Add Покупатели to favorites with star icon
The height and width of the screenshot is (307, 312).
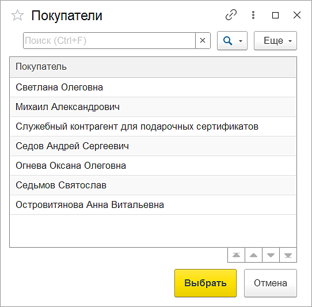[x=17, y=16]
